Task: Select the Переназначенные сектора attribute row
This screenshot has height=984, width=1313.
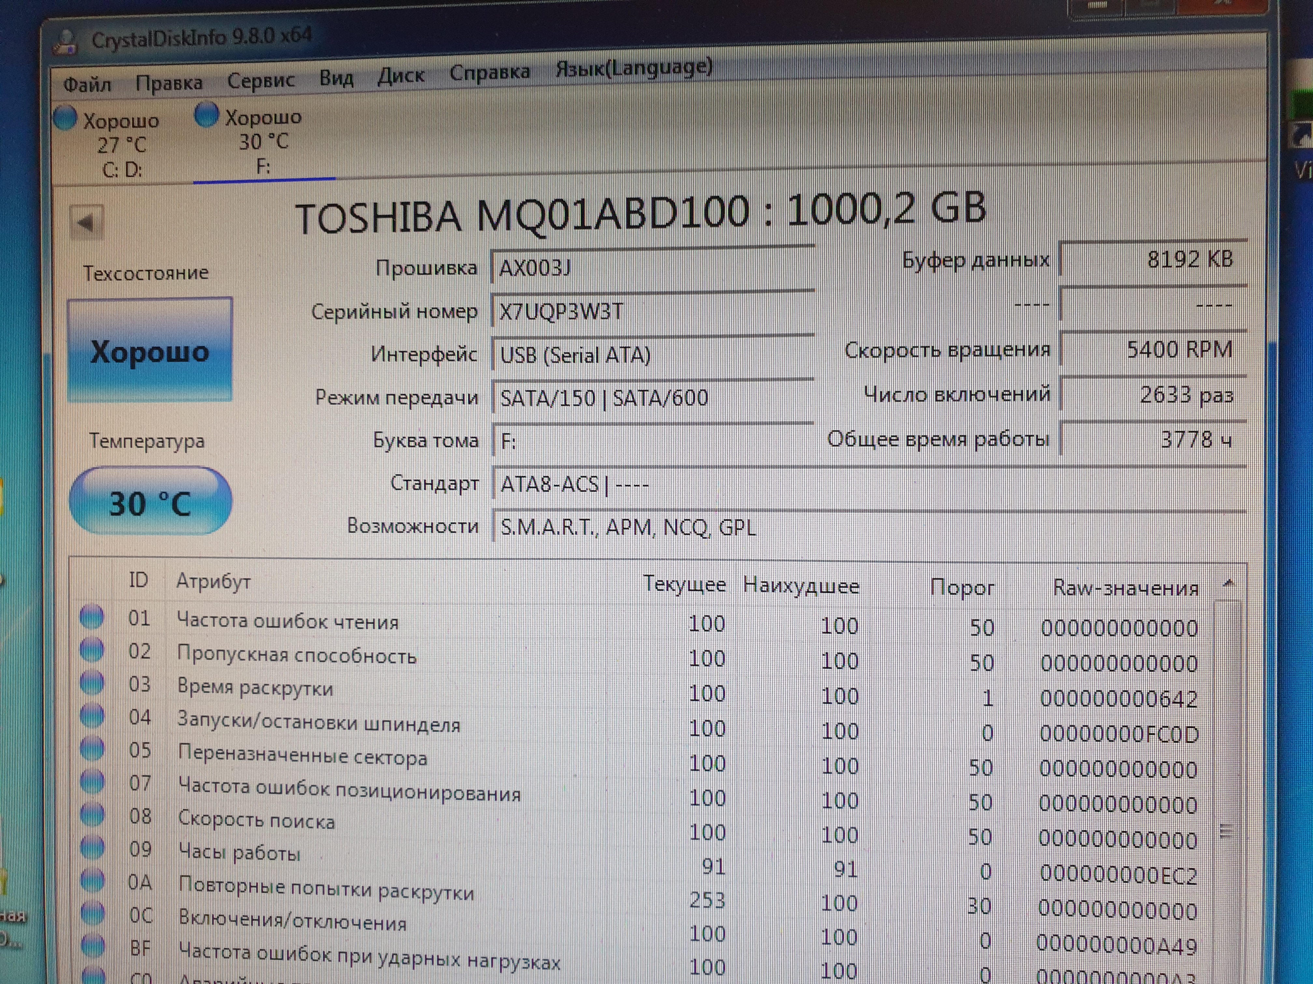Action: coord(302,758)
